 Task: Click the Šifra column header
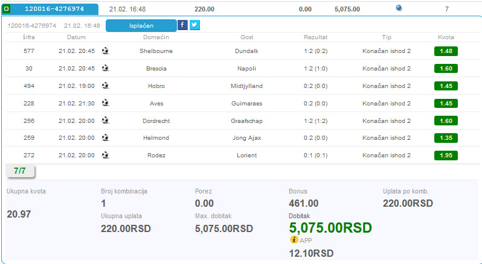(29, 37)
